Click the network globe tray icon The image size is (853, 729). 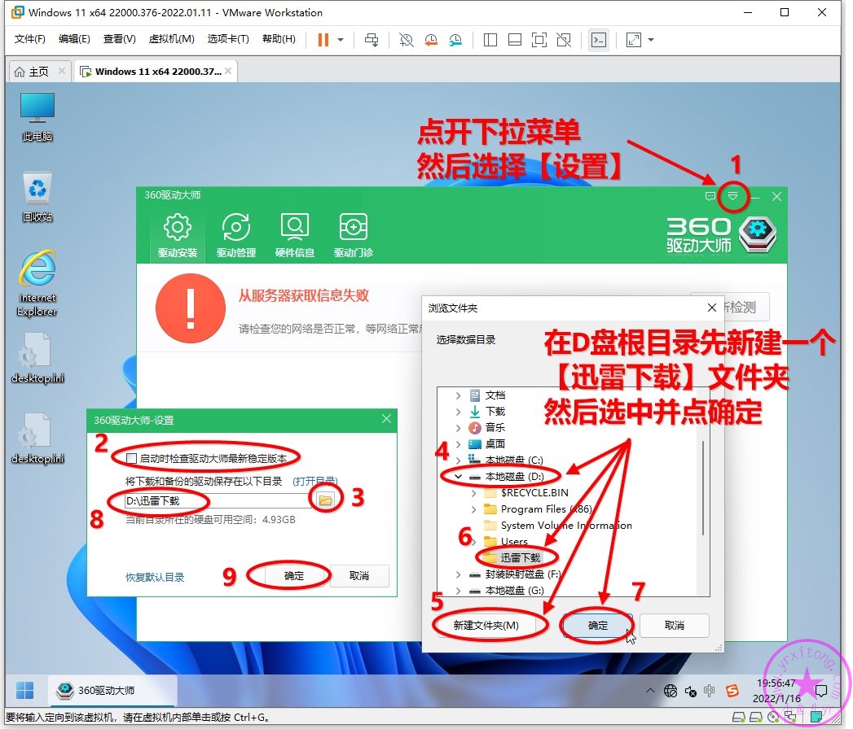pyautogui.click(x=671, y=691)
